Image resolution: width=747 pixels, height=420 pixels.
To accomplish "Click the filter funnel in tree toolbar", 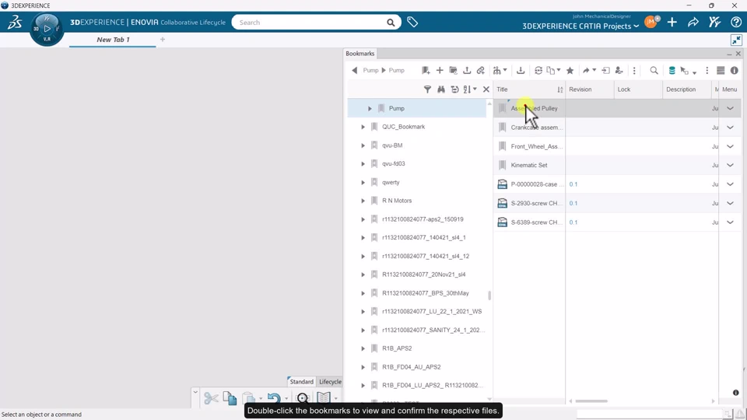I will coord(427,89).
